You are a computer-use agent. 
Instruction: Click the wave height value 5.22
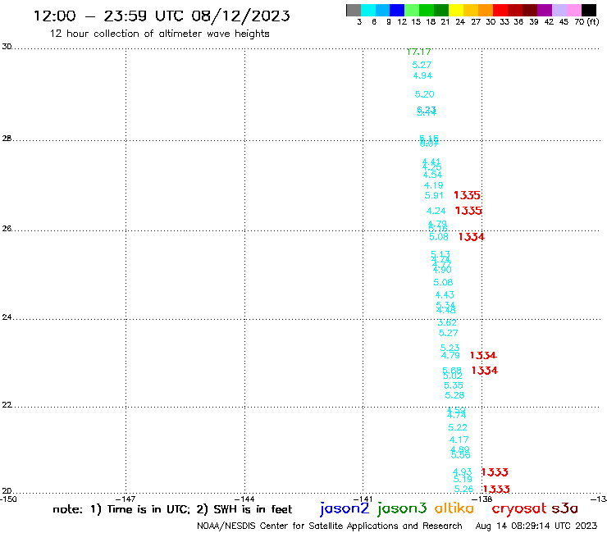458,427
